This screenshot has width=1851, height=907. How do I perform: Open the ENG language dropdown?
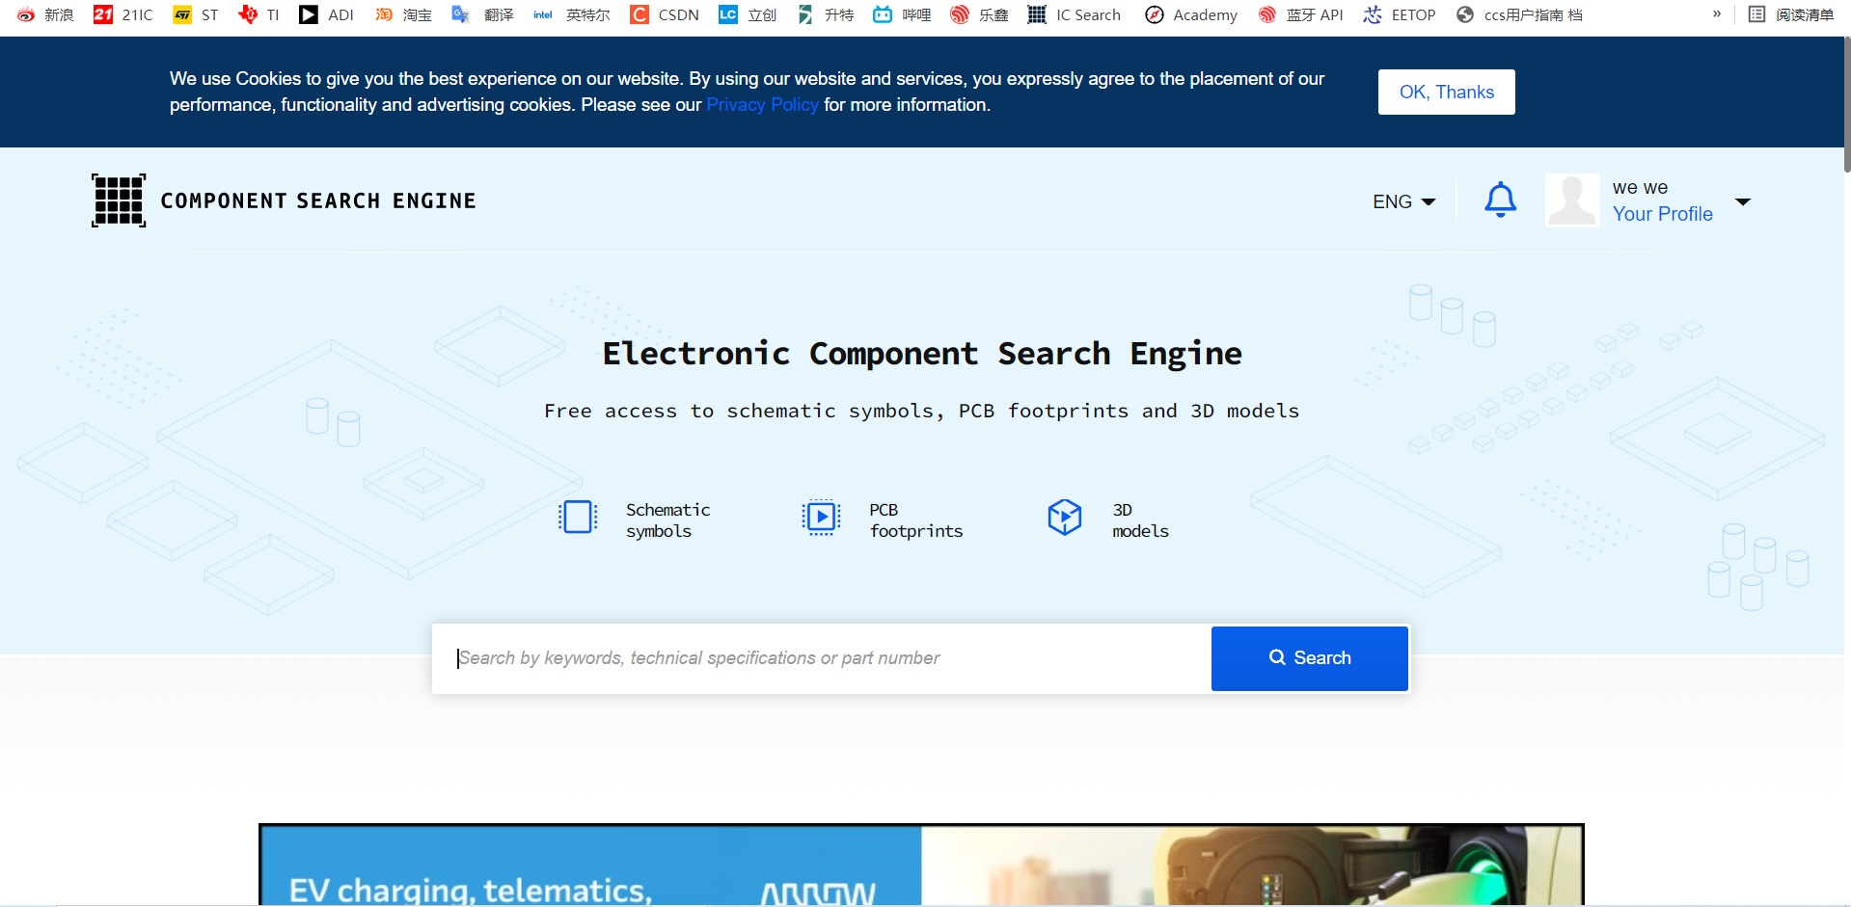tap(1403, 201)
